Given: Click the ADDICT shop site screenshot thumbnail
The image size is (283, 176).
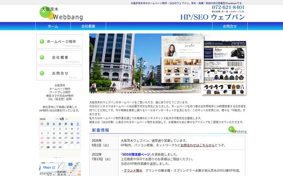Looking at the screenshot, I should coord(225,68).
